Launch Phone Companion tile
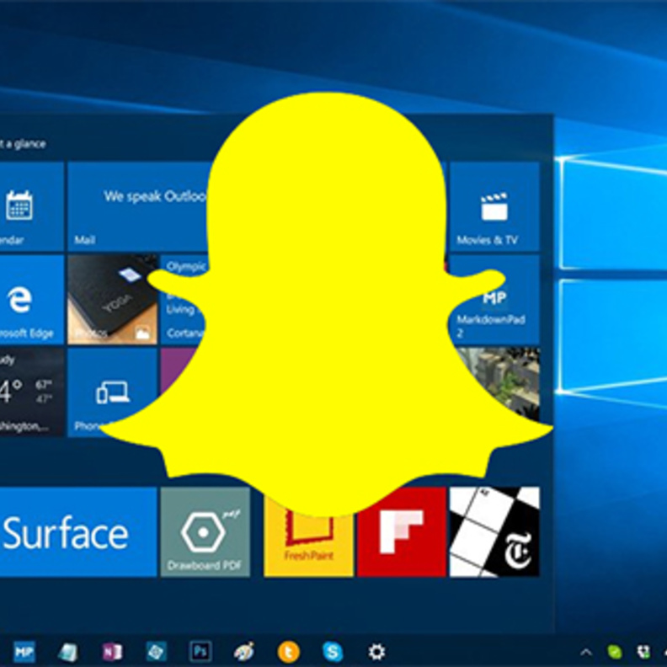The width and height of the screenshot is (667, 667). 112,392
